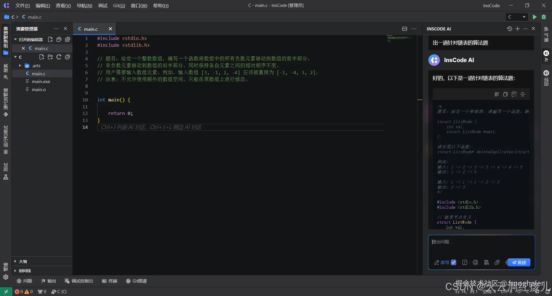Close the explorer side panel
This screenshot has width=552, height=296.
pyautogui.click(x=66, y=29)
